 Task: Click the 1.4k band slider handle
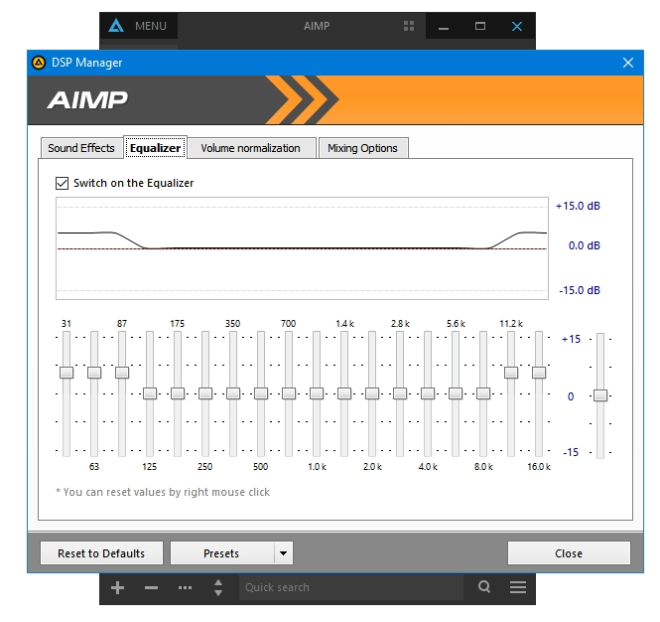pyautogui.click(x=344, y=393)
